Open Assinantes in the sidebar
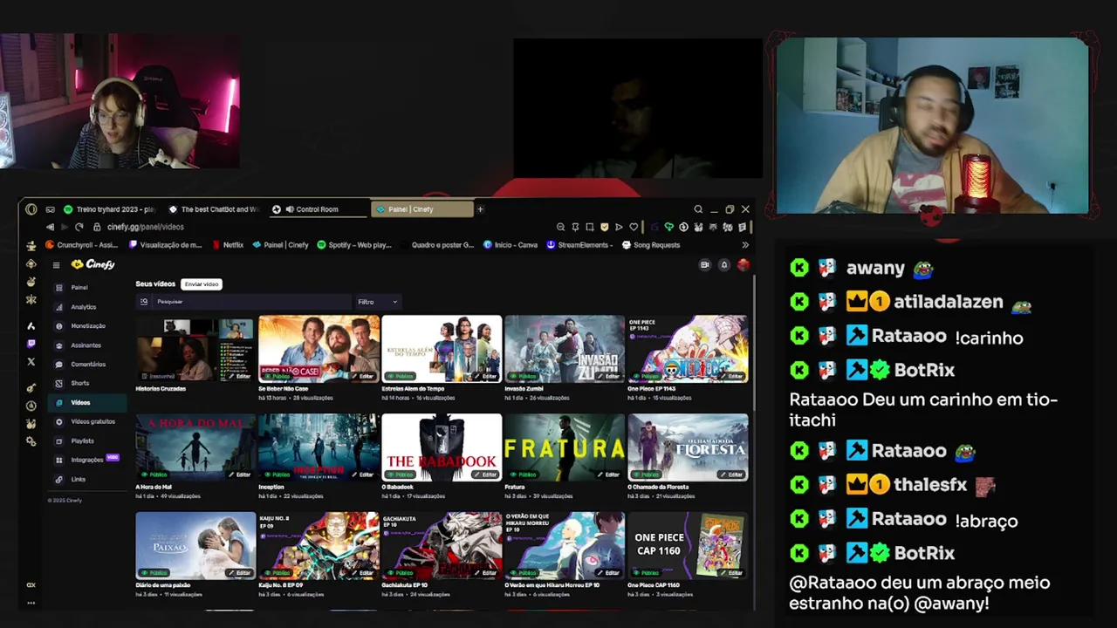Screen dimensions: 1117x628 tap(86, 345)
